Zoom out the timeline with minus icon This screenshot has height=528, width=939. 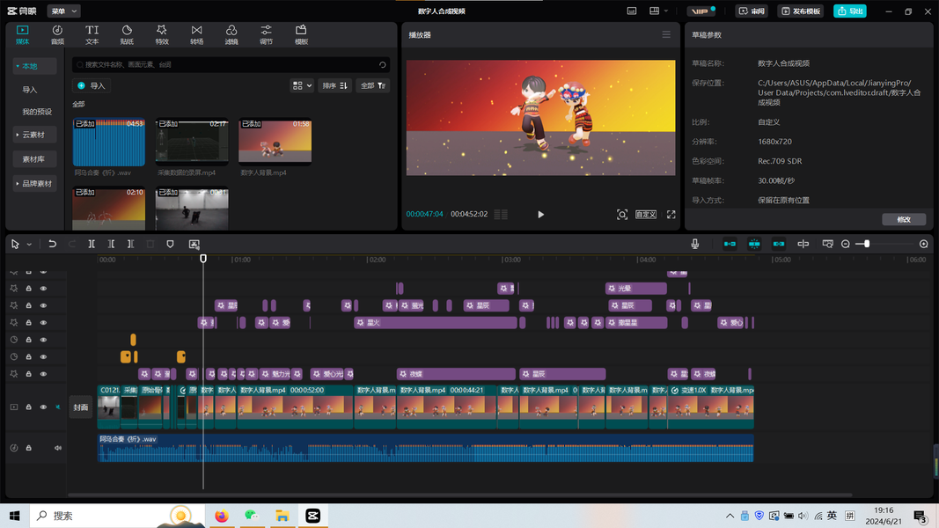click(x=846, y=245)
